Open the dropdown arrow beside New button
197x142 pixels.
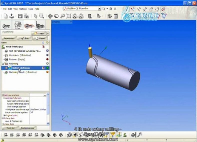coord(48,33)
